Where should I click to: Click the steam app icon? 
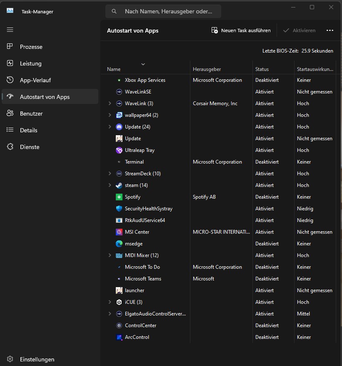(119, 185)
